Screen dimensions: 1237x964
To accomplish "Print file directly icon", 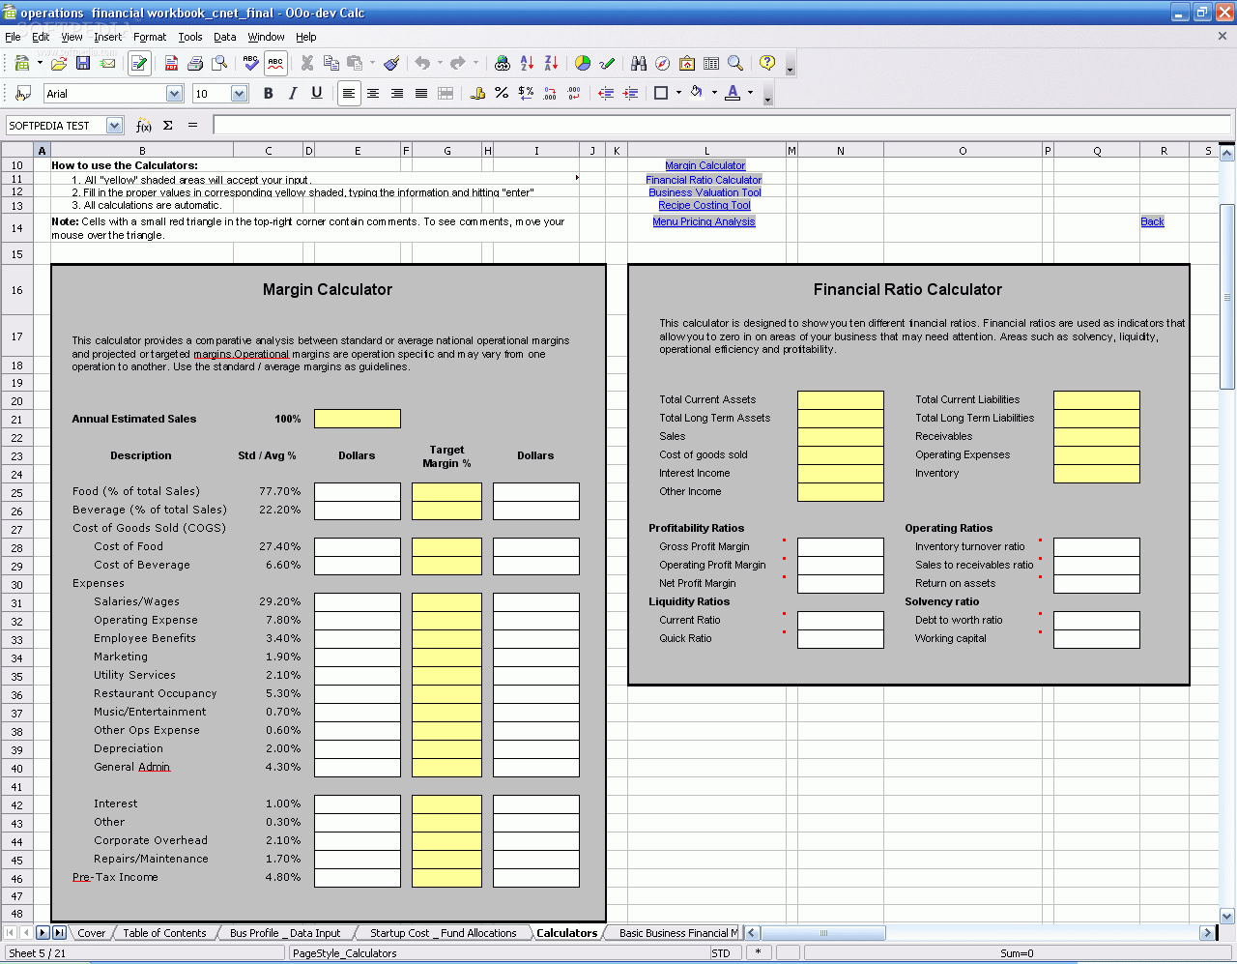I will 195,63.
